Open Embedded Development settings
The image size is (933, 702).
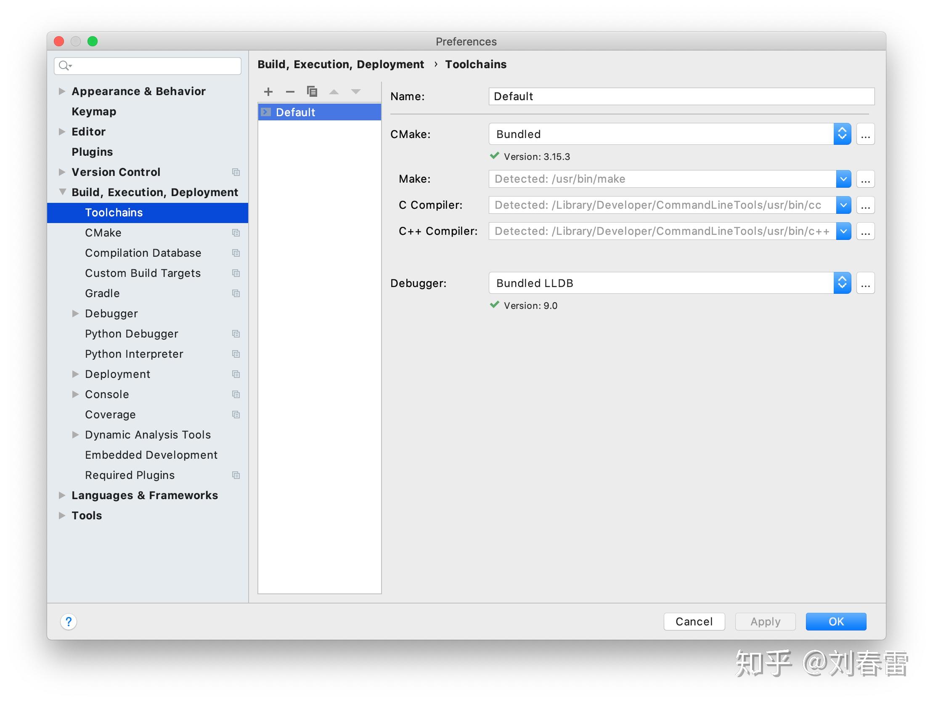[151, 455]
